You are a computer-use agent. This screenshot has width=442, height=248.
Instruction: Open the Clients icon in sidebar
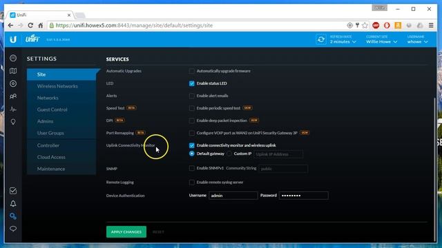pos(13,96)
